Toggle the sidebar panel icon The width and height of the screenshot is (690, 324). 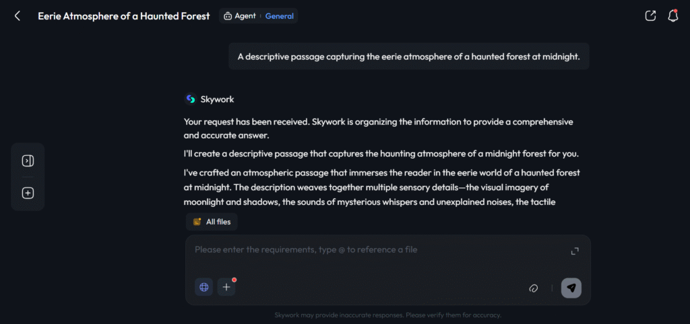pos(28,161)
